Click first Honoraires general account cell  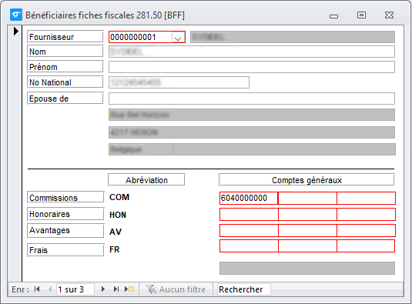pos(249,215)
